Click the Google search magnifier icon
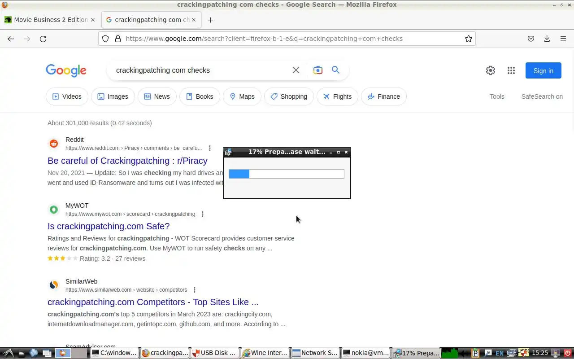 pos(335,70)
